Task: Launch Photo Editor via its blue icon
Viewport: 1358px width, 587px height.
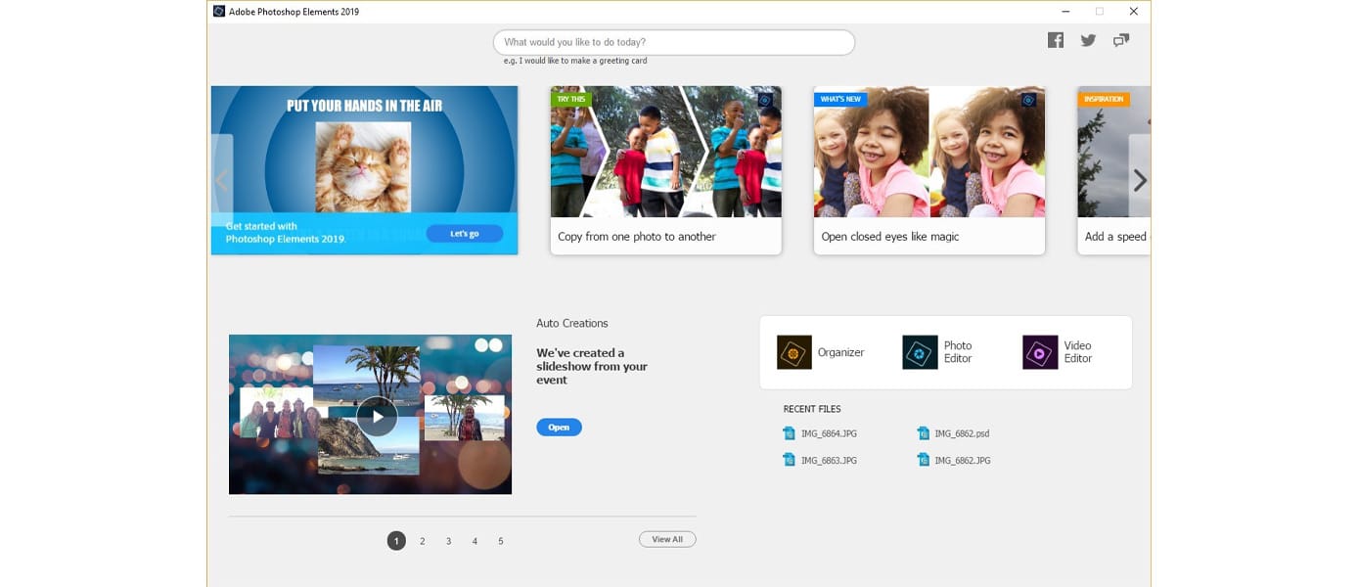Action: point(920,352)
